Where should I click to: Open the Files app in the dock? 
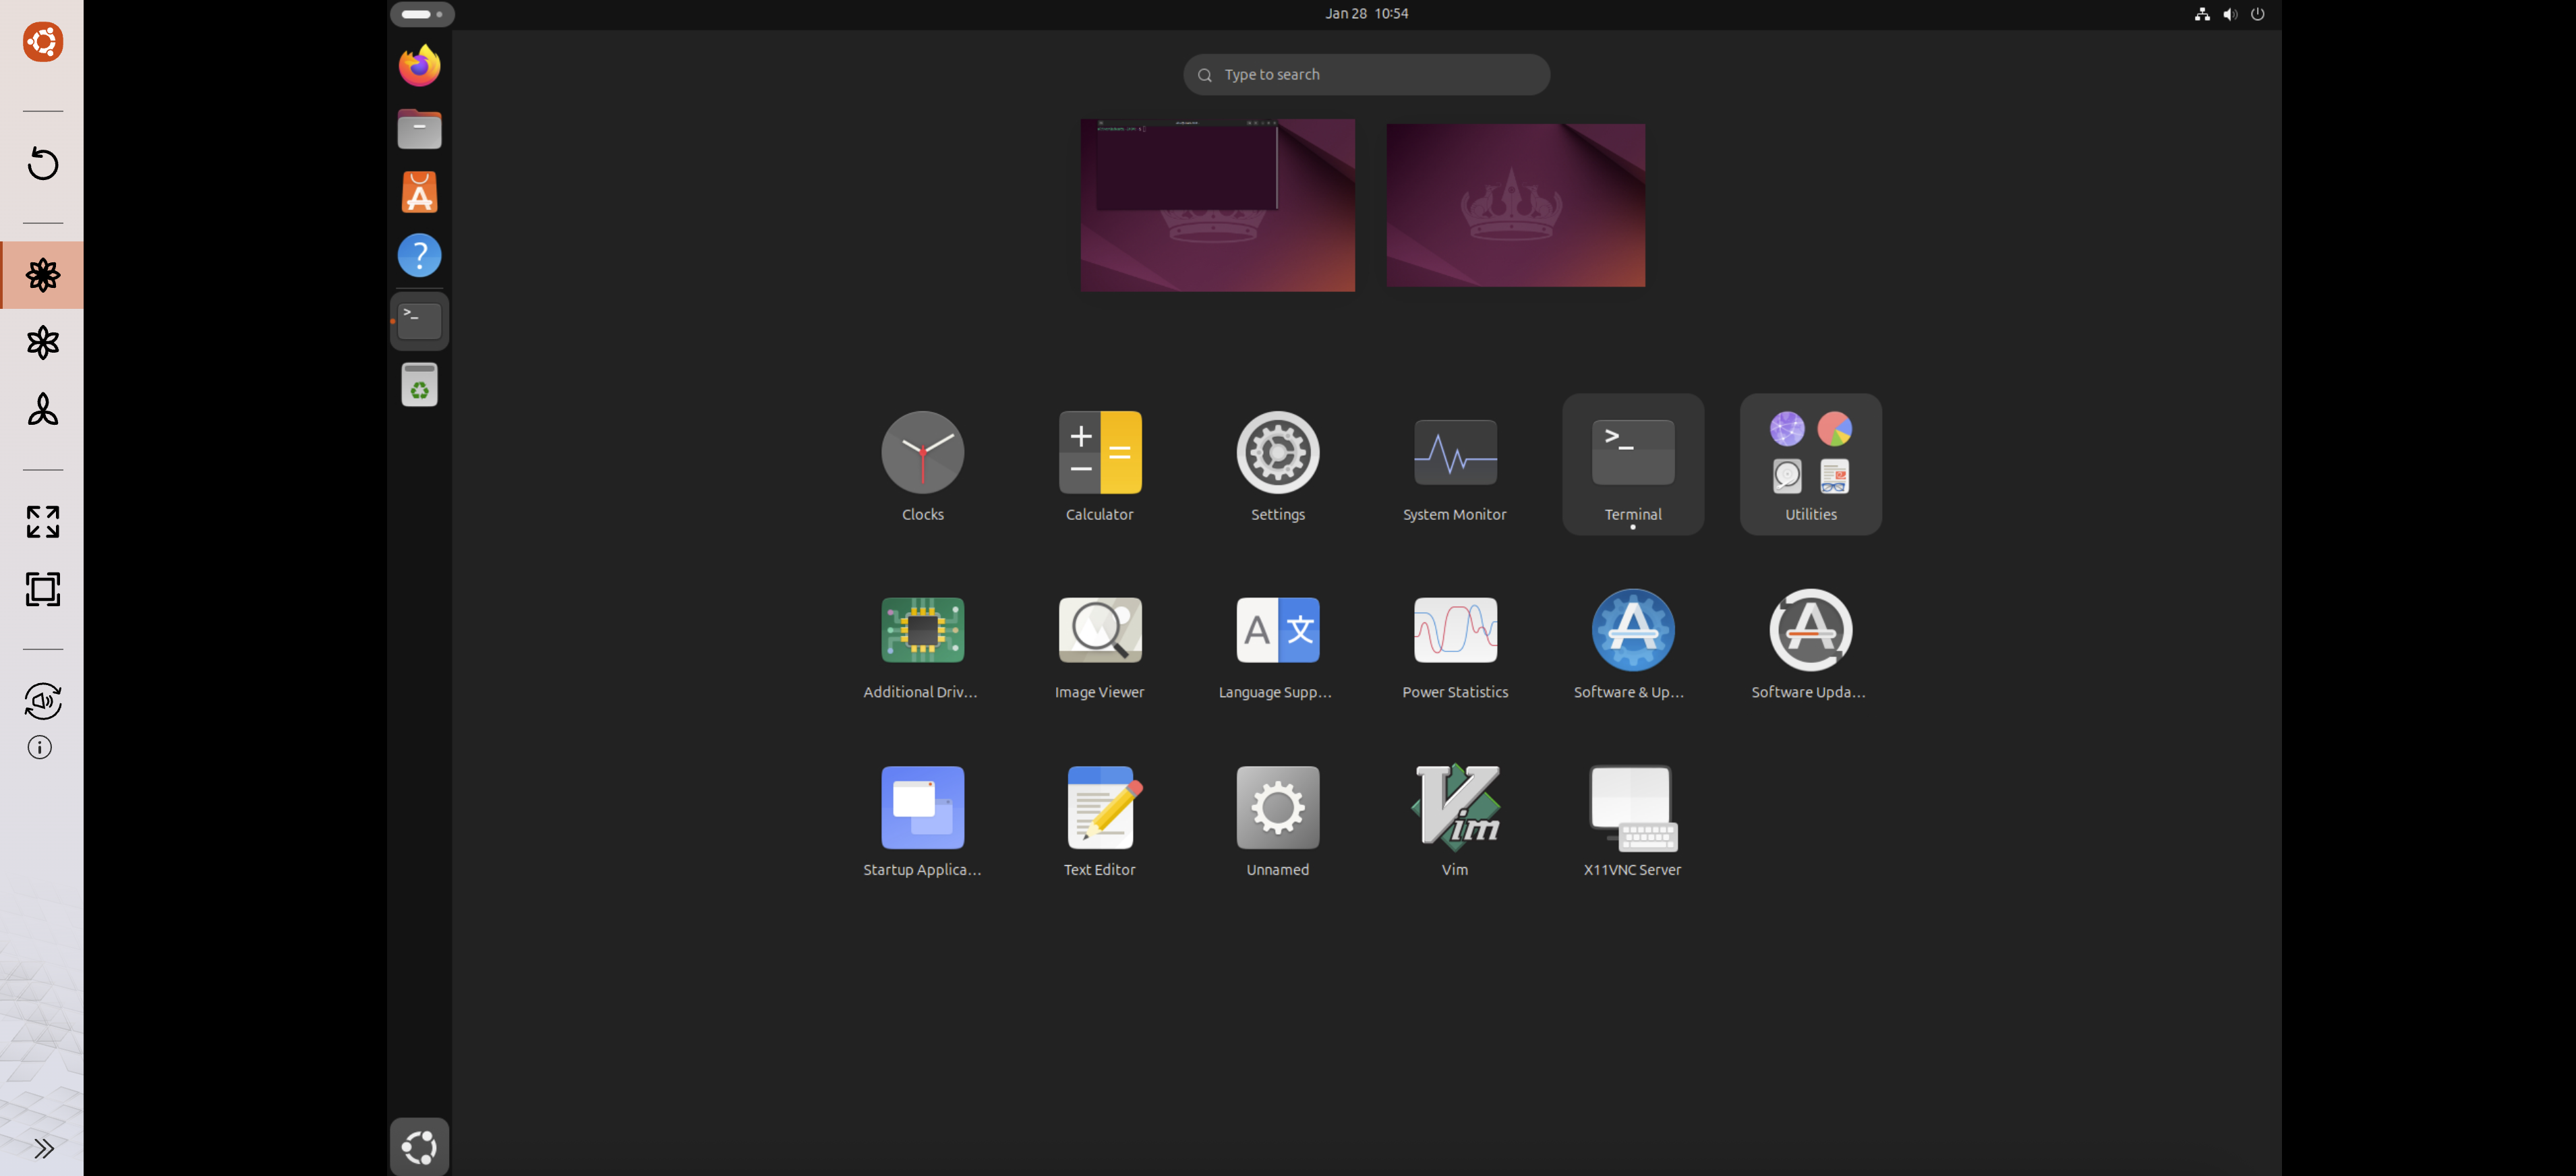[419, 128]
